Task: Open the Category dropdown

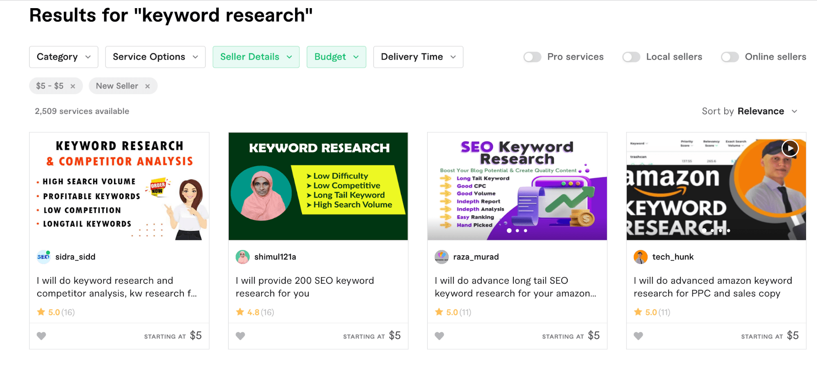Action: click(x=64, y=57)
